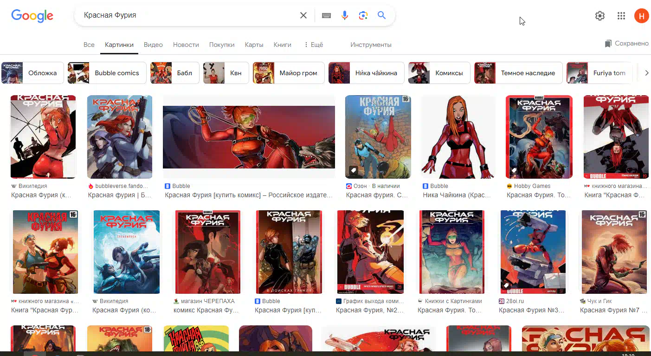651x356 pixels.
Task: Open the Книжки с Картинками cover image
Action: 452,252
